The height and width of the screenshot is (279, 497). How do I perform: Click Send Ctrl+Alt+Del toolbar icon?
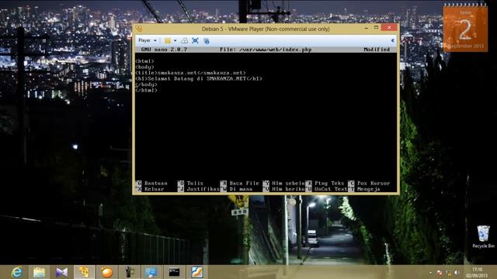coord(184,40)
